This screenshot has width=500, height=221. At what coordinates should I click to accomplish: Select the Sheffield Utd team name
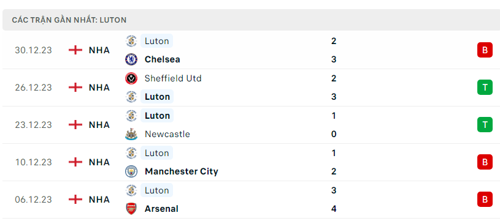point(173,78)
